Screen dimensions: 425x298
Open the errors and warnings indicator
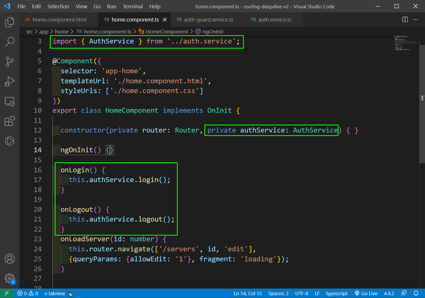coord(28,293)
